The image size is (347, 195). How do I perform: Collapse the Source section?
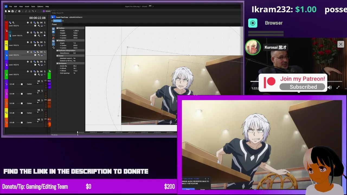57,56
